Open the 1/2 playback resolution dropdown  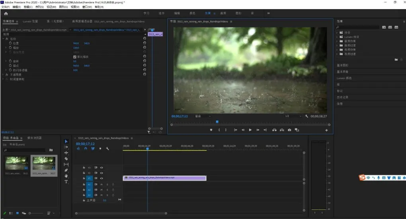click(x=293, y=116)
